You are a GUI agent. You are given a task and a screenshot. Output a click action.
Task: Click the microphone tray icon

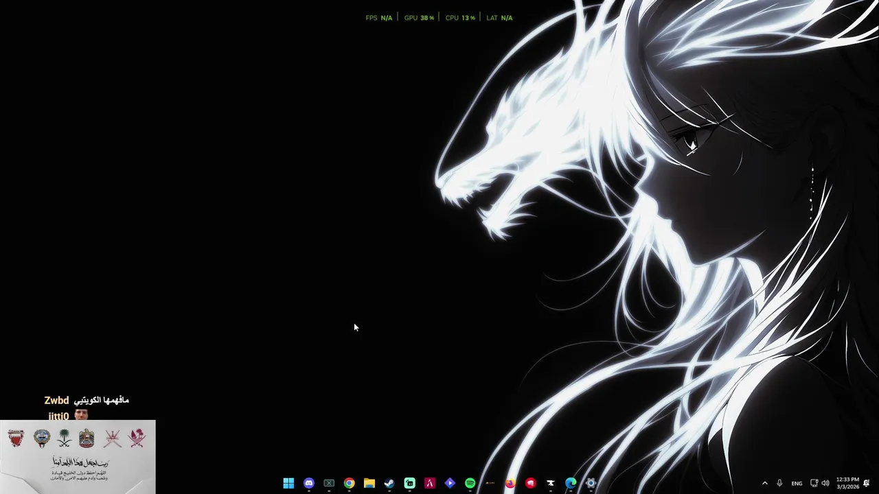(x=779, y=483)
